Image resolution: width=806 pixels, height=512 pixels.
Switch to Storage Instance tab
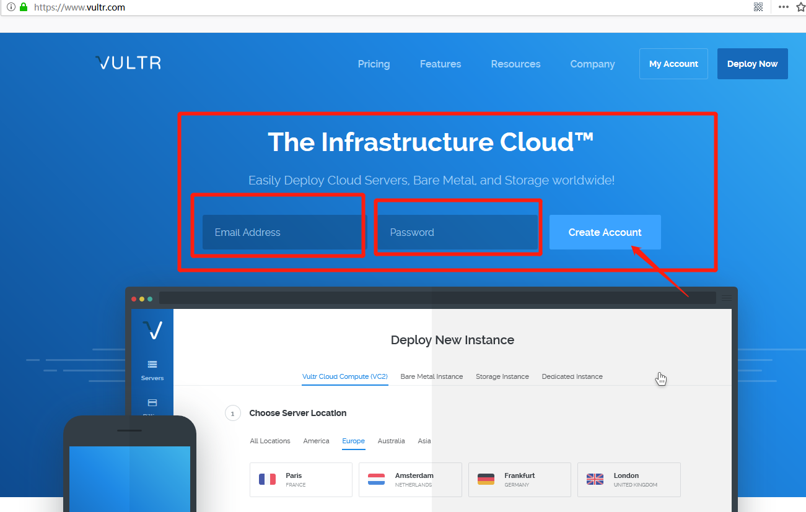point(502,376)
